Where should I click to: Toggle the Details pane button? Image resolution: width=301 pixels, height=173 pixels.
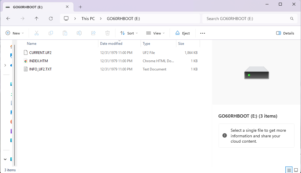285,33
